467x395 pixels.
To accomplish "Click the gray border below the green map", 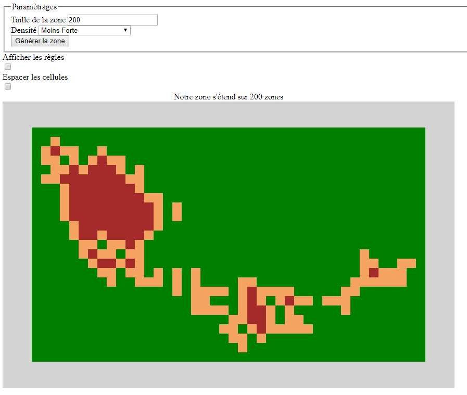I will pos(228,375).
